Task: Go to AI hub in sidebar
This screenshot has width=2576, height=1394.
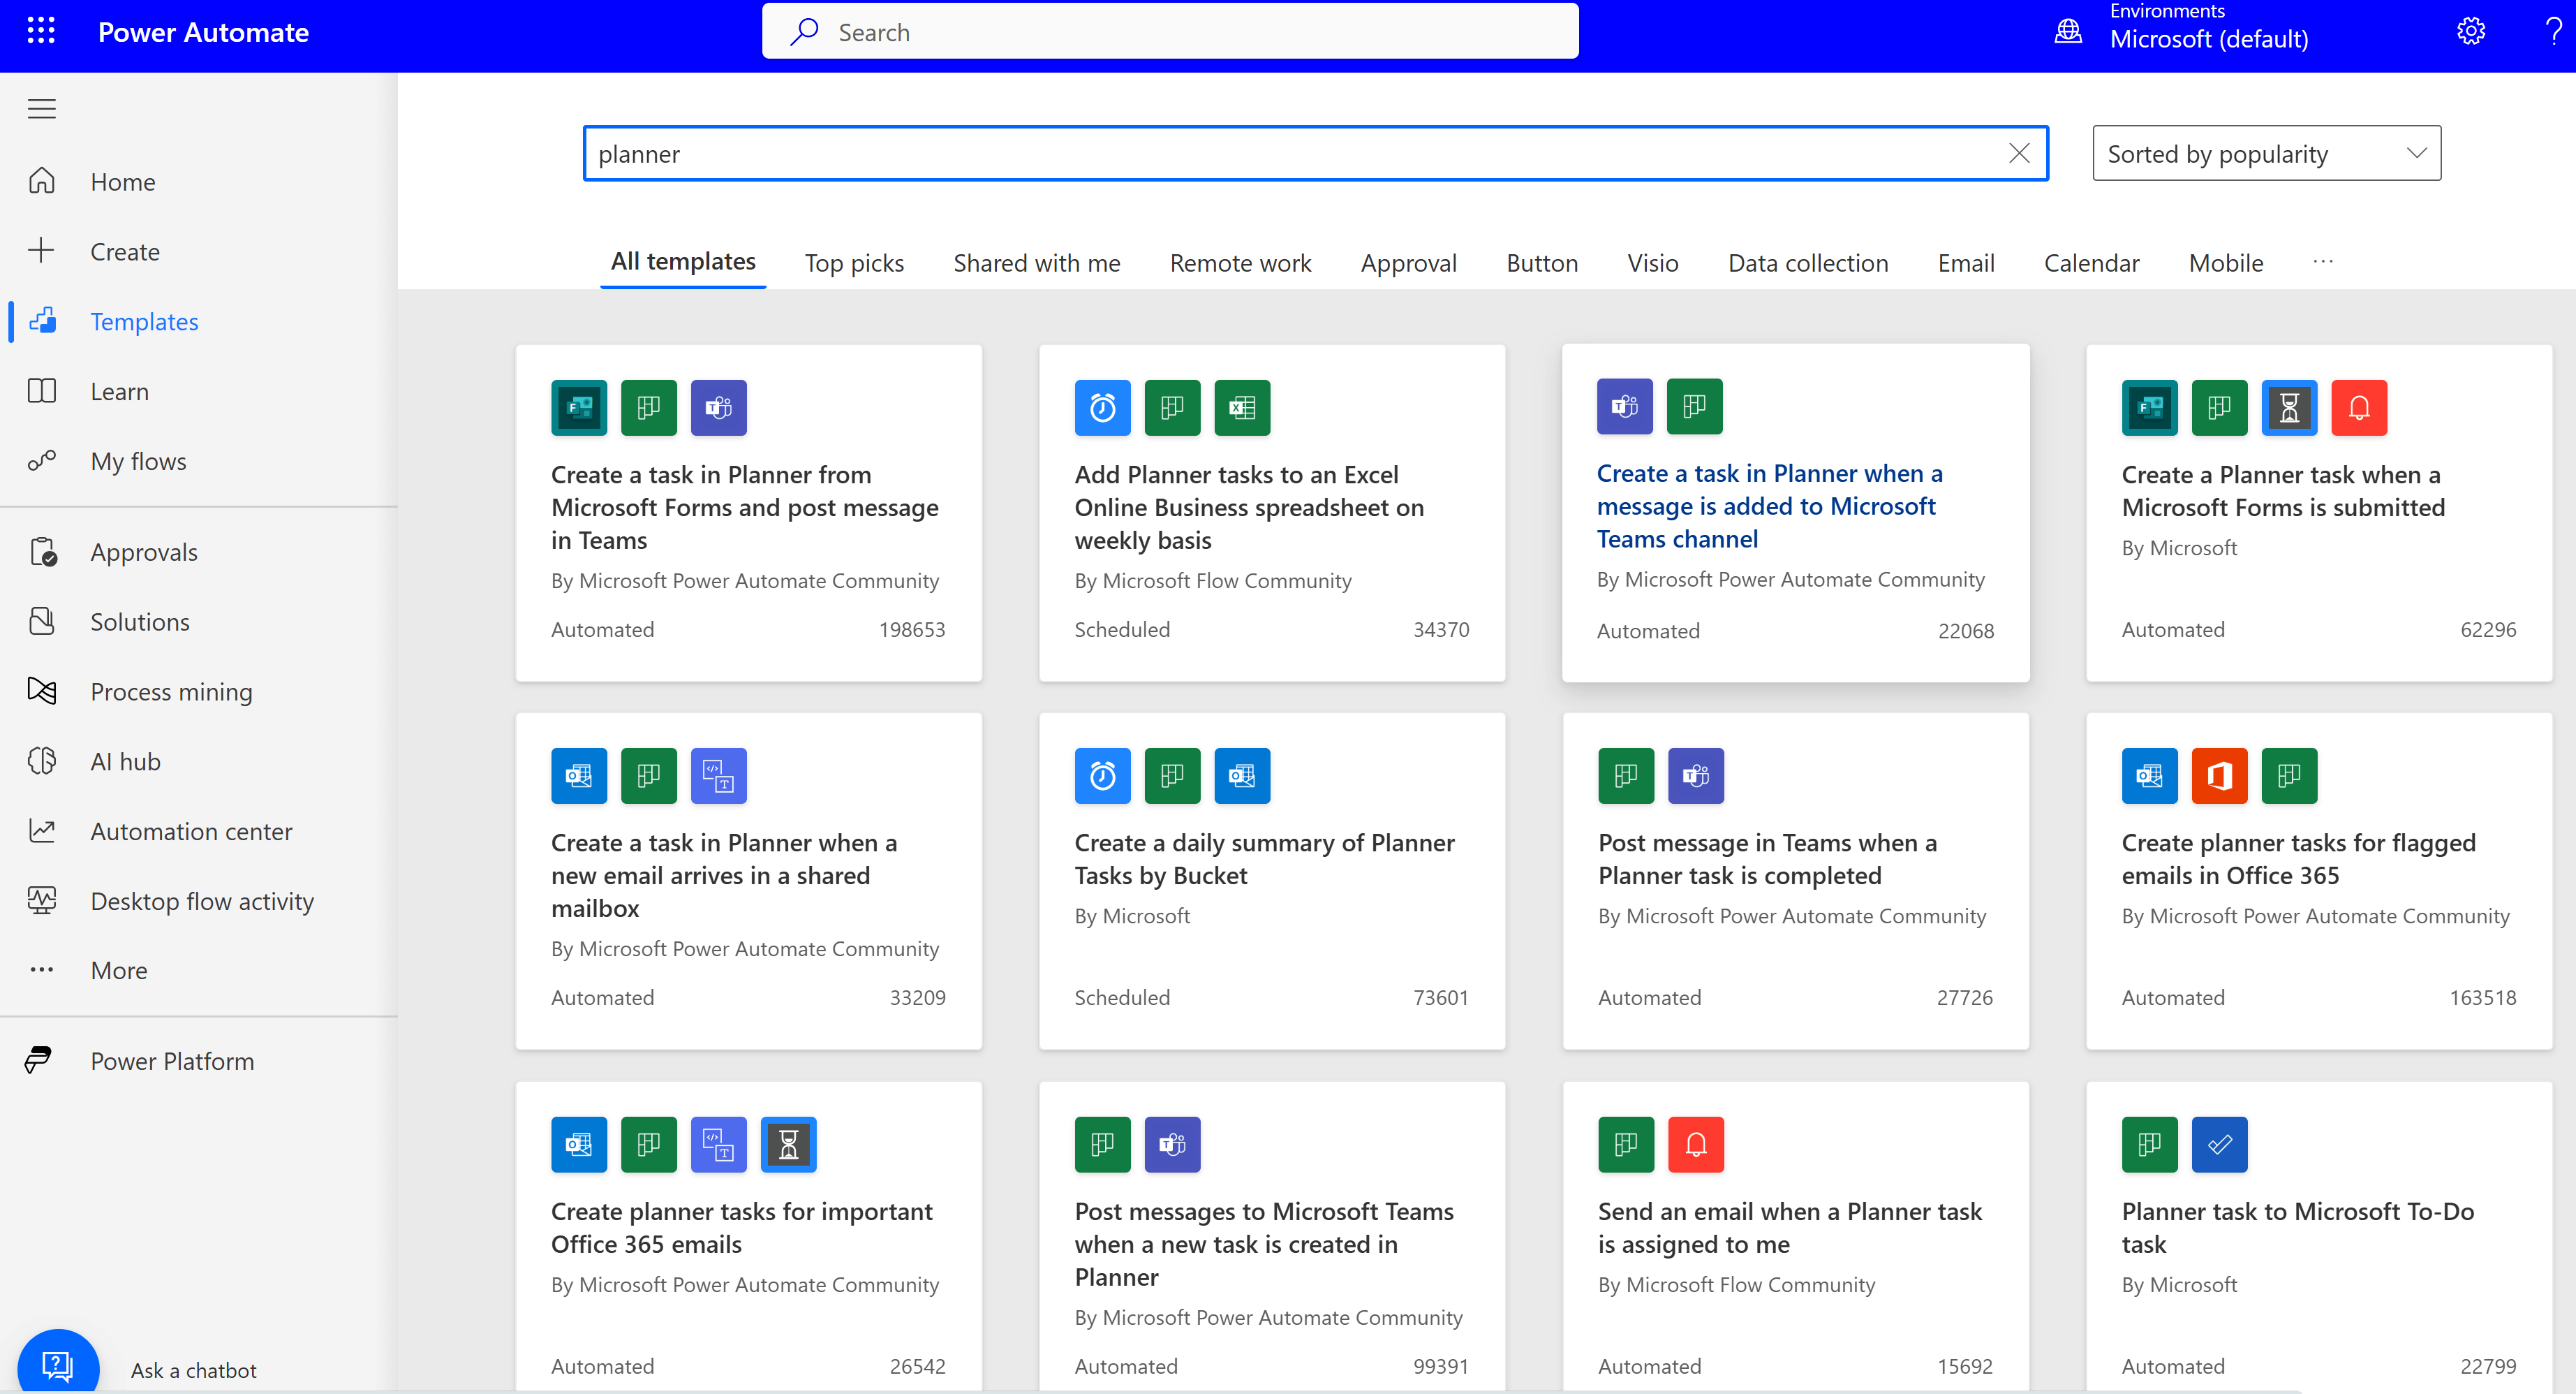Action: [x=125, y=761]
